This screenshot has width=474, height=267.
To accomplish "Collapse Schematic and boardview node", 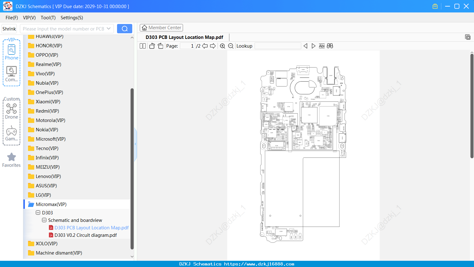I will pyautogui.click(x=44, y=220).
